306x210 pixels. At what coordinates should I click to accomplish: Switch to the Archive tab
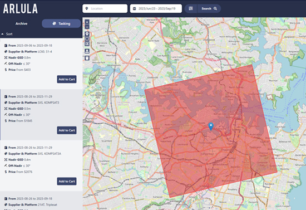(x=22, y=23)
